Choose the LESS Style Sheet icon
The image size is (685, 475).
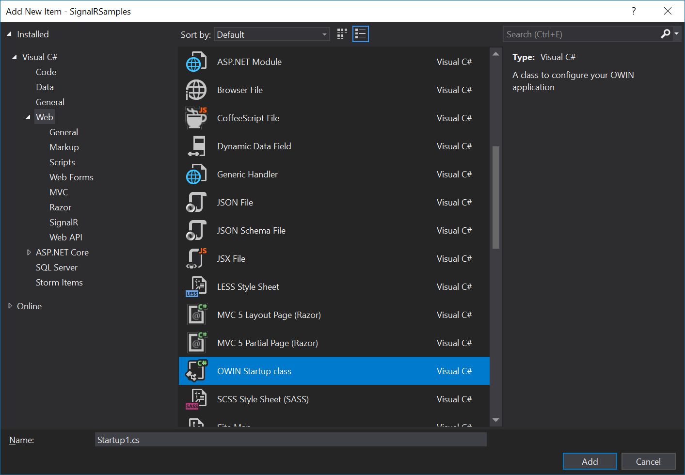[x=196, y=287]
